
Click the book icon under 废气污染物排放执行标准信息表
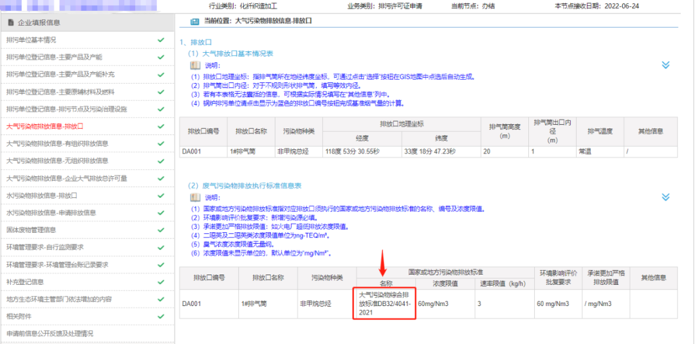tap(195, 197)
